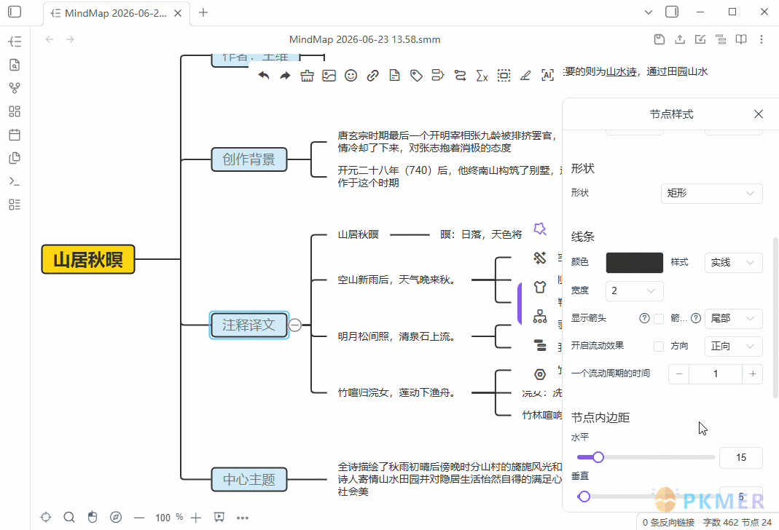
Task: Open the AI assistant tool
Action: click(547, 76)
